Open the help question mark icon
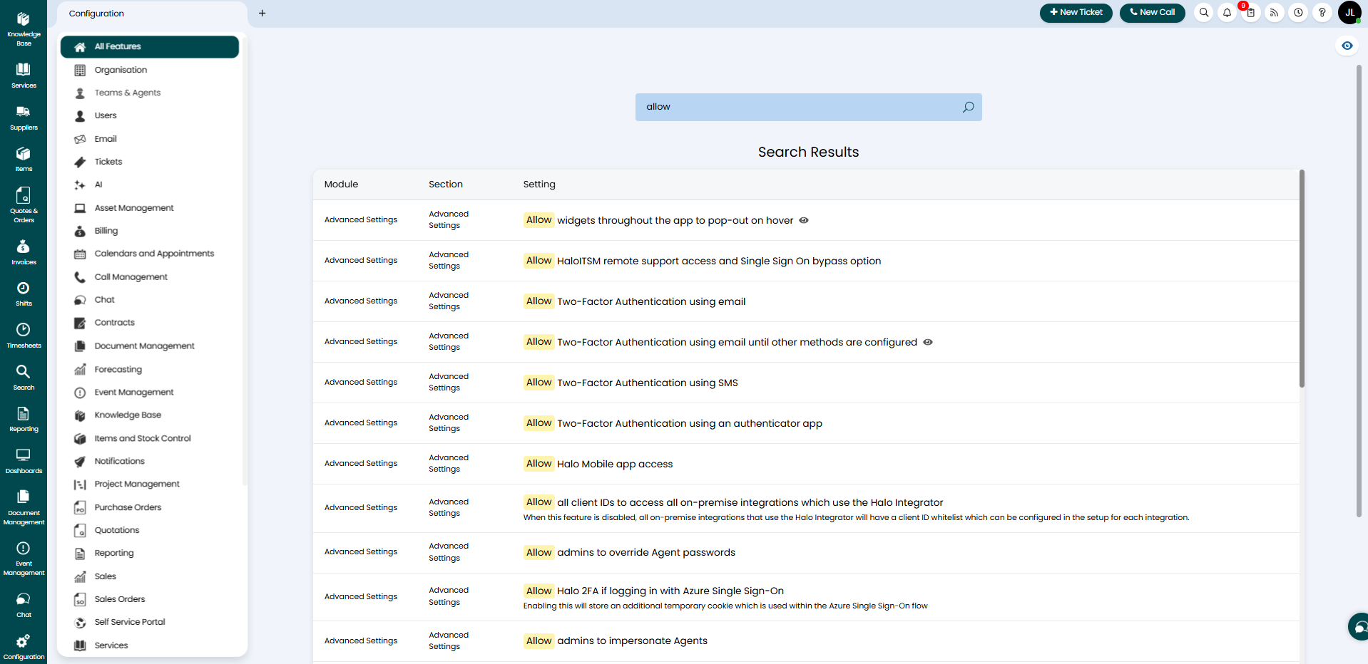The image size is (1368, 664). [x=1322, y=13]
